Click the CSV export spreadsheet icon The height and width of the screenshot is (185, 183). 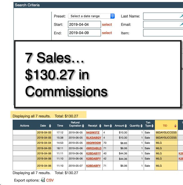pos(43,180)
